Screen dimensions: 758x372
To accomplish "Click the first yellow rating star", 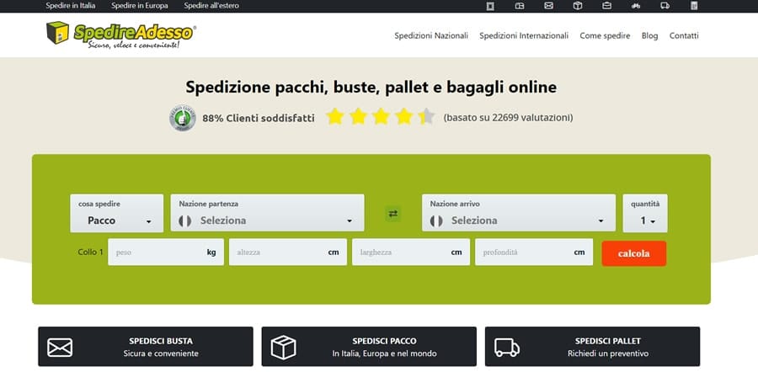I will (x=334, y=117).
